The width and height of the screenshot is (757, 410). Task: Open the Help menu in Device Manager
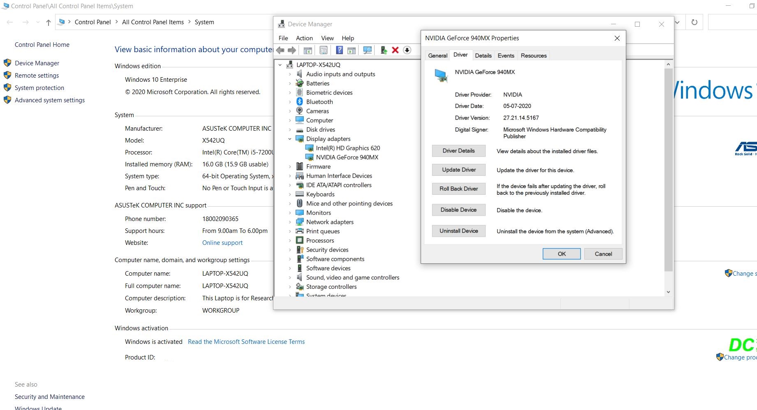(x=347, y=38)
